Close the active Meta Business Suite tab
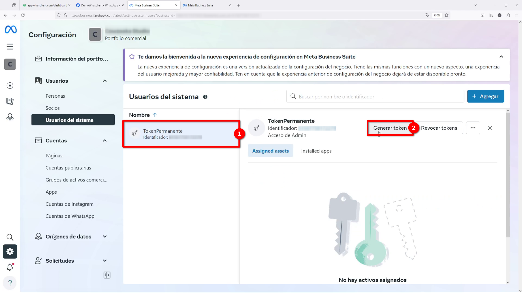522x293 pixels. click(176, 5)
